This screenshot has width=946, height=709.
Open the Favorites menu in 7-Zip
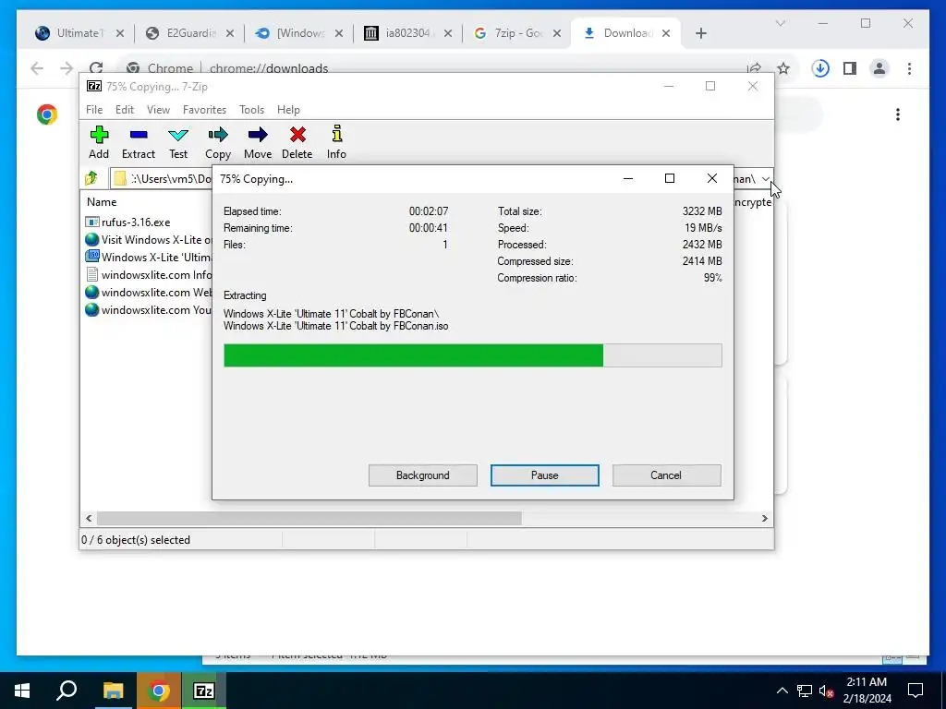[204, 110]
